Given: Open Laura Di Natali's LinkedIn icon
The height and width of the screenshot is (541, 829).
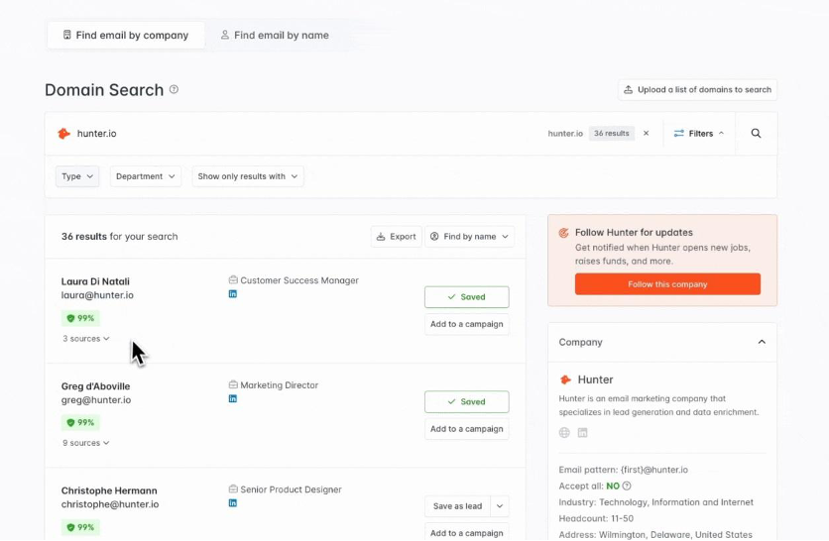Looking at the screenshot, I should click(233, 293).
